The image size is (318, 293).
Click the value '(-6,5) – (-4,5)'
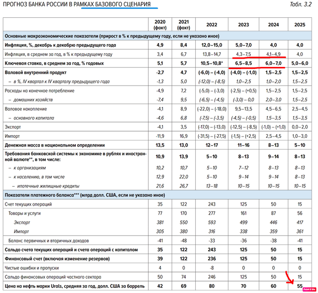[x=212, y=100]
